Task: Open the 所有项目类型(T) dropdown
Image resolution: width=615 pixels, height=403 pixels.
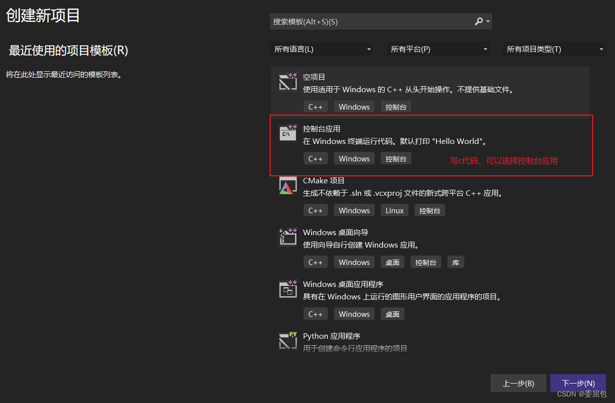Action: click(x=554, y=49)
